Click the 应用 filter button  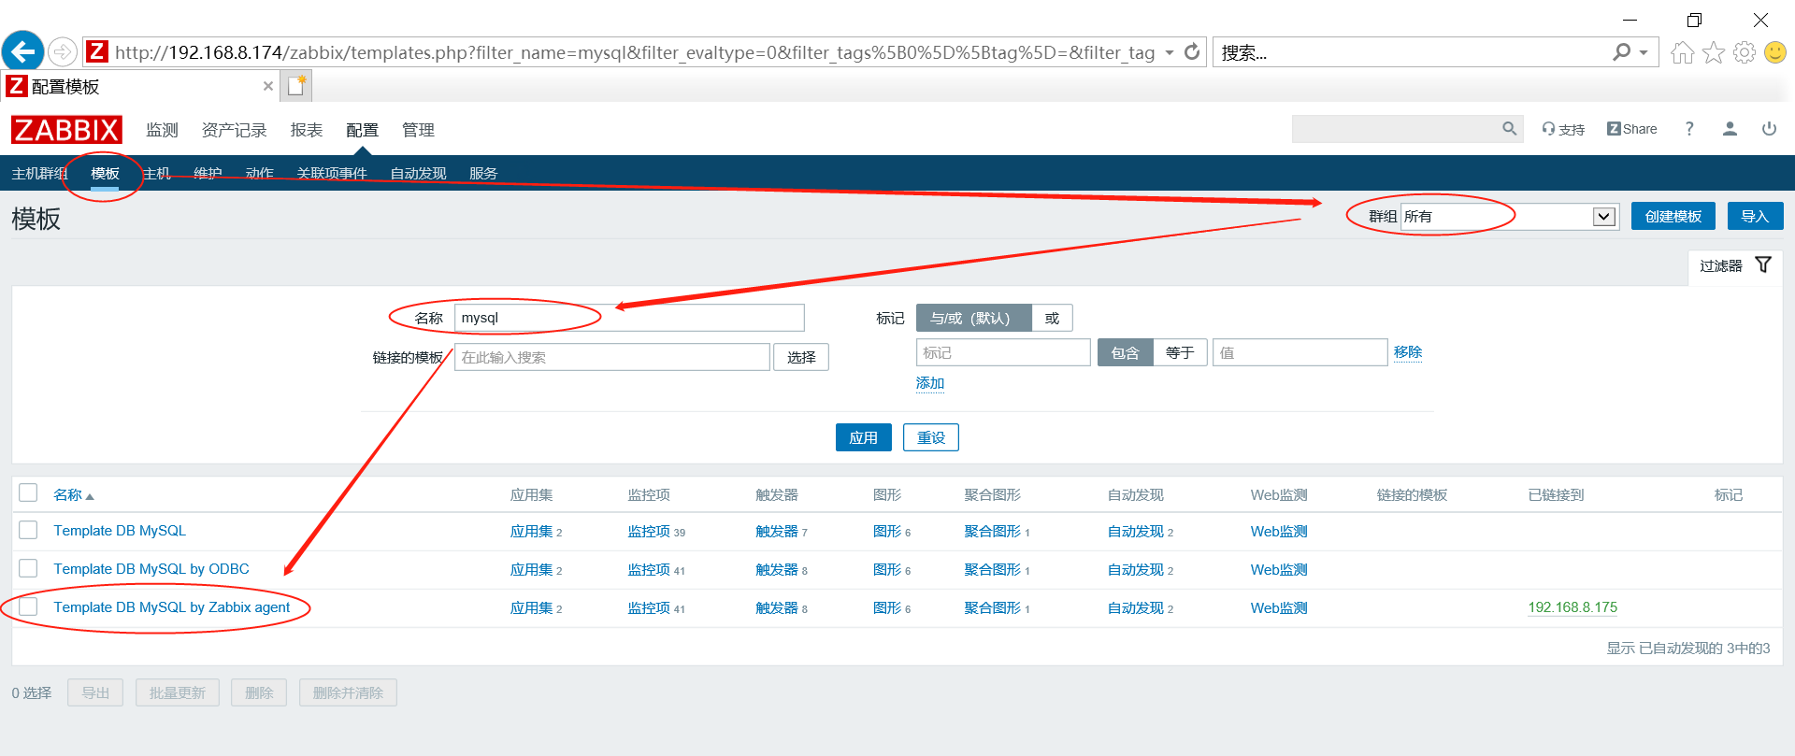863,437
